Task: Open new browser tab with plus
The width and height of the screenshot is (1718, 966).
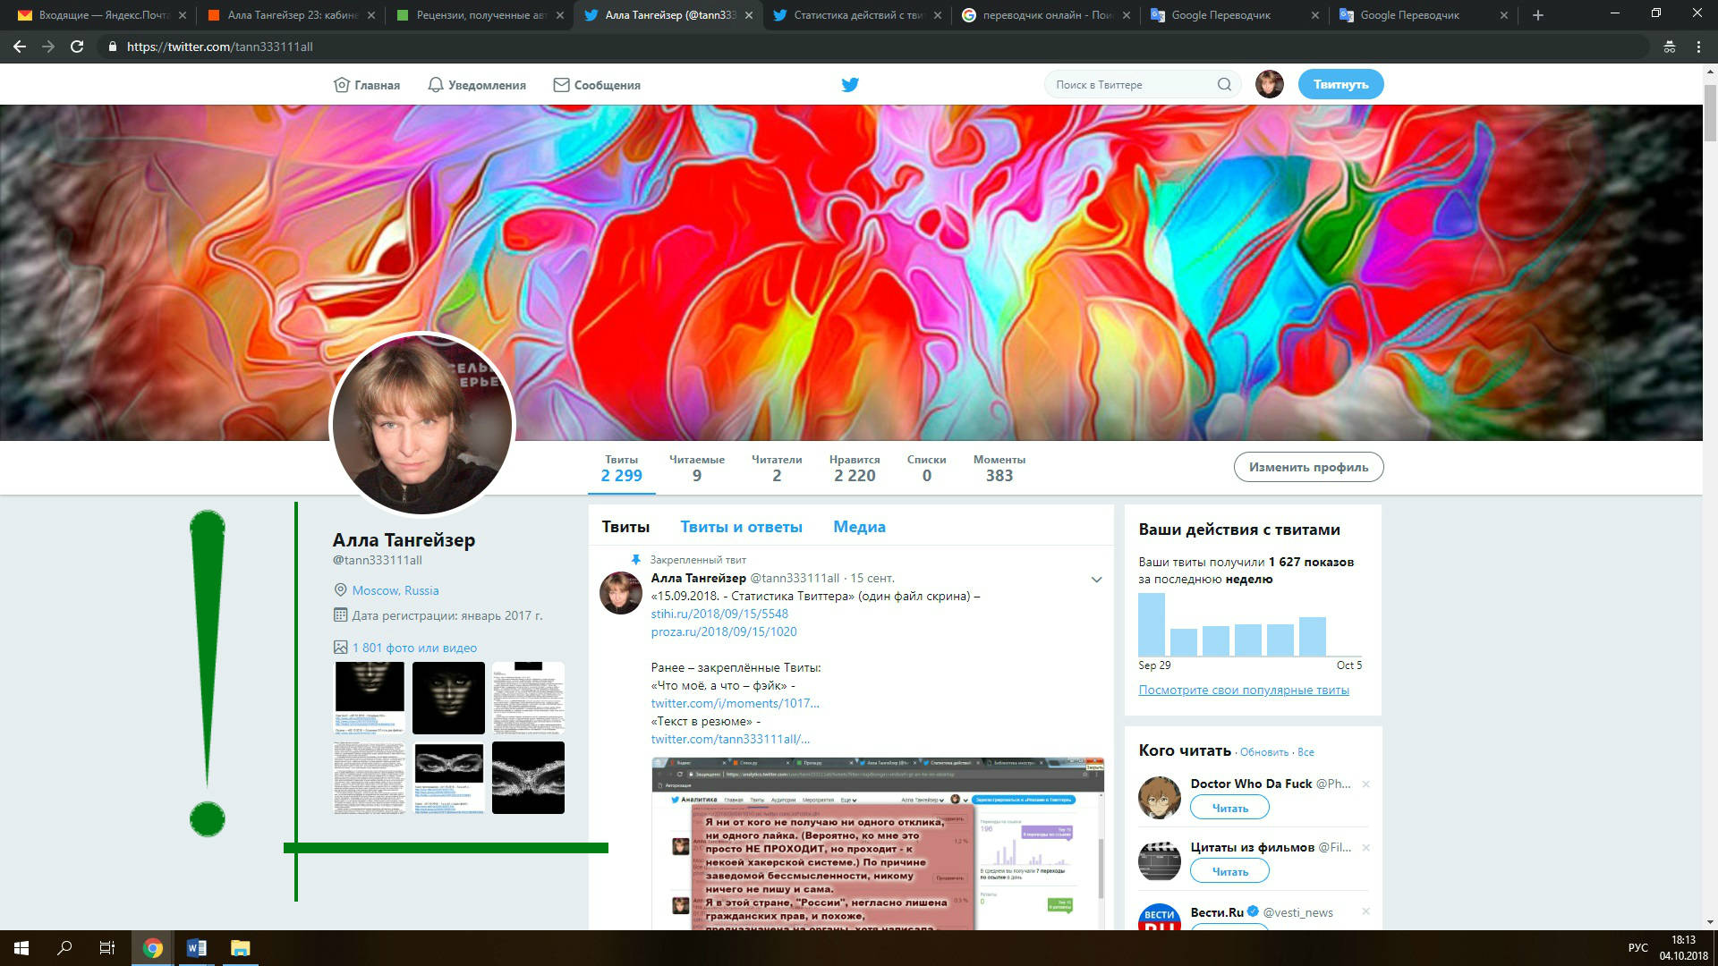Action: click(x=1537, y=15)
